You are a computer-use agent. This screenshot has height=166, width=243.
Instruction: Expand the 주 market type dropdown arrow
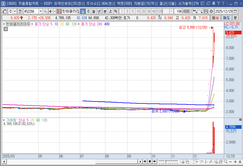pyautogui.click(x=15, y=11)
